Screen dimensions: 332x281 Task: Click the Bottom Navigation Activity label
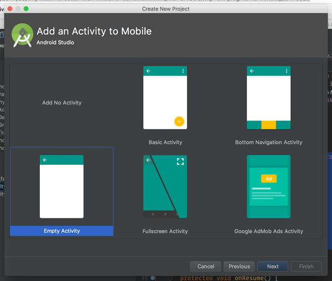268,142
